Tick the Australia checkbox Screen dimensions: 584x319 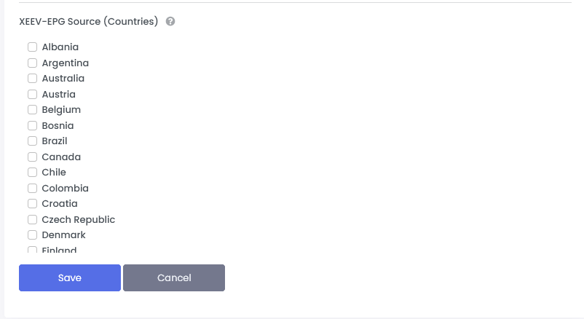(x=32, y=79)
